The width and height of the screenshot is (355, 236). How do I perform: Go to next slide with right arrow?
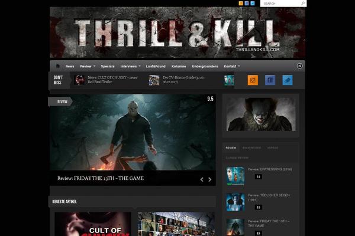coord(210,179)
